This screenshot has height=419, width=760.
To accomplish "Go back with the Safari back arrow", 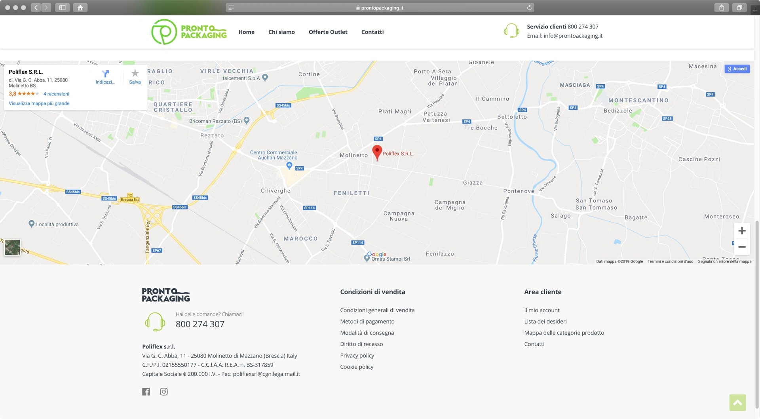I will [x=36, y=8].
